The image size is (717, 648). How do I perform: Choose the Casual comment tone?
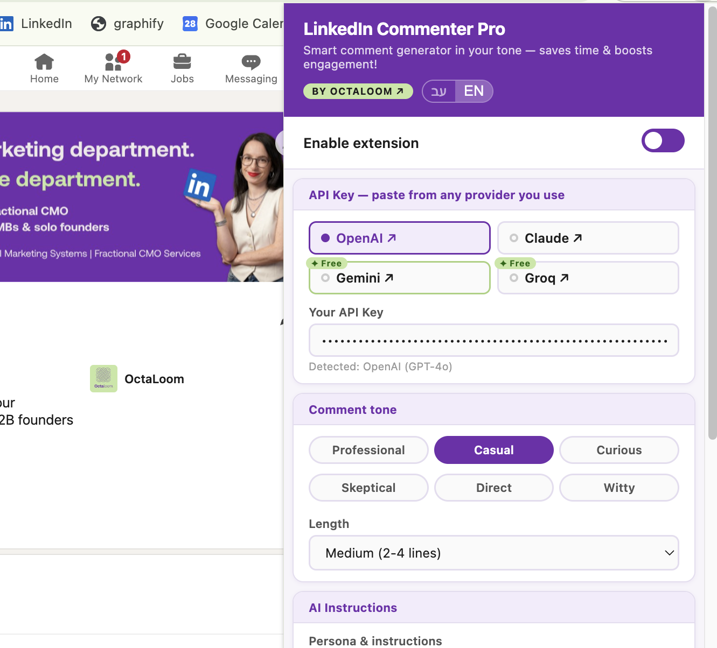494,450
